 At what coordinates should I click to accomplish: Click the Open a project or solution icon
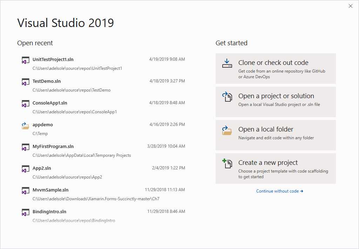click(227, 96)
